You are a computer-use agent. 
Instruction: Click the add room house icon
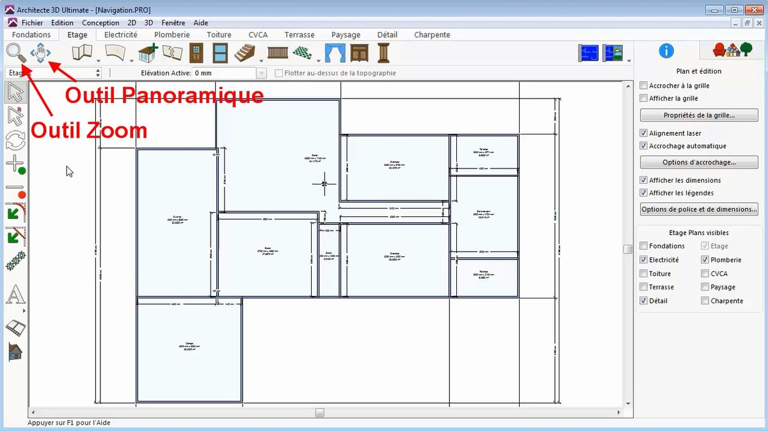(x=148, y=53)
